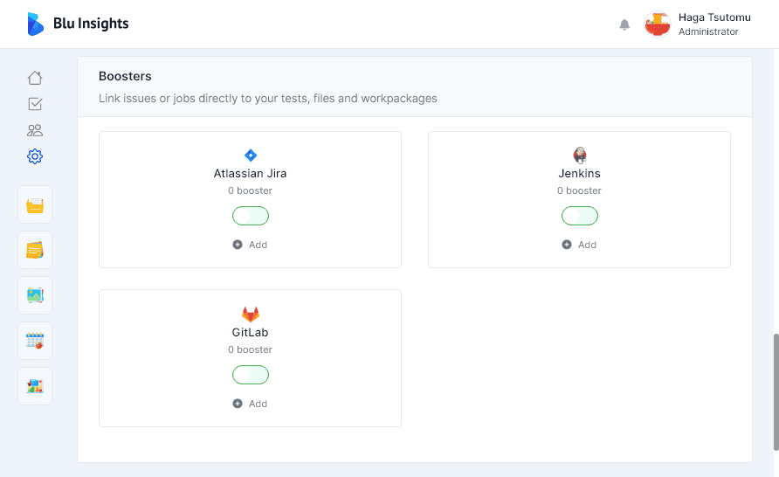
Task: Click the GitLab fox logo
Action: [251, 314]
